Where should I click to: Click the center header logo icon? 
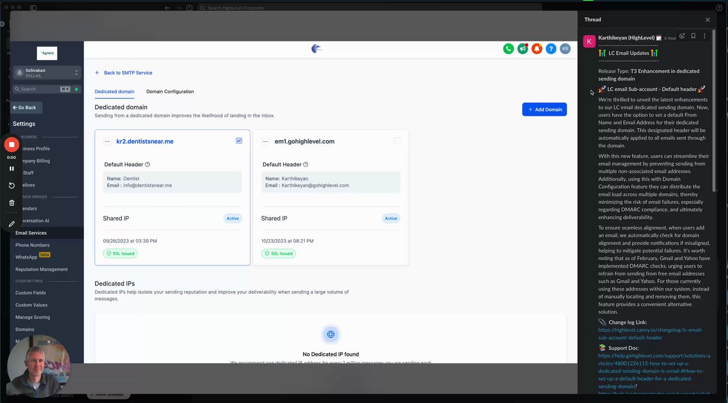317,49
